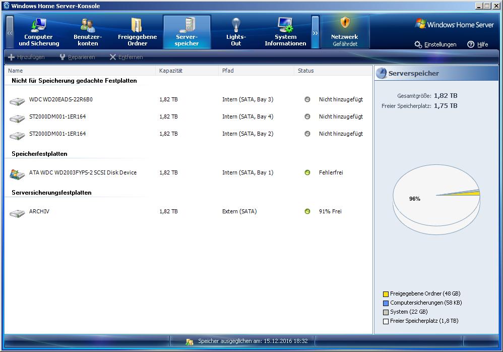Click the Reparieren toolbar button
Screen dimensions: 503x352
tap(77, 57)
